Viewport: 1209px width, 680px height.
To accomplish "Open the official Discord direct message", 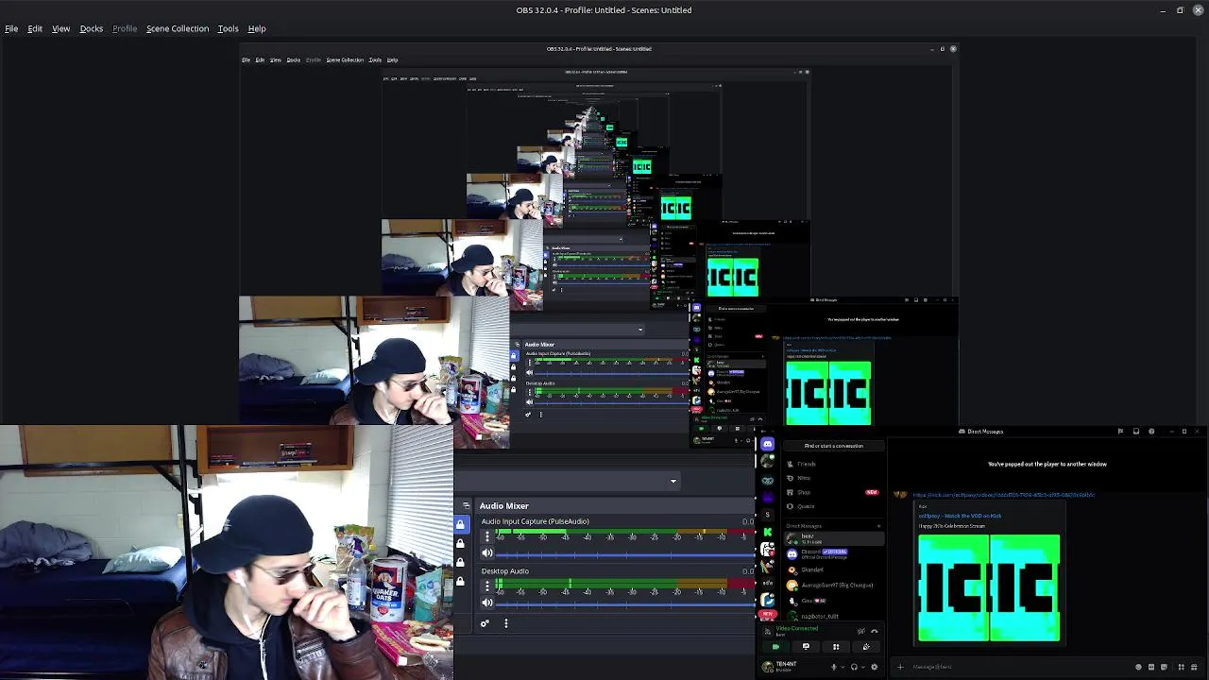I will tap(834, 554).
